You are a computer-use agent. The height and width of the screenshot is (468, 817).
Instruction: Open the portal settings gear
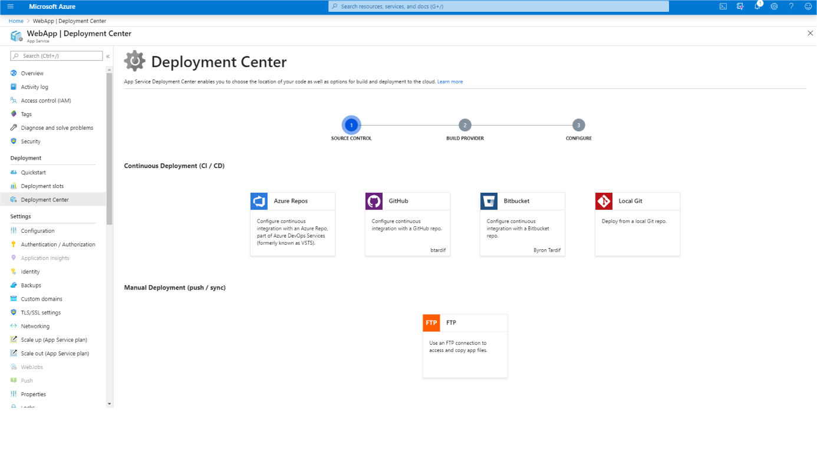coord(774,6)
